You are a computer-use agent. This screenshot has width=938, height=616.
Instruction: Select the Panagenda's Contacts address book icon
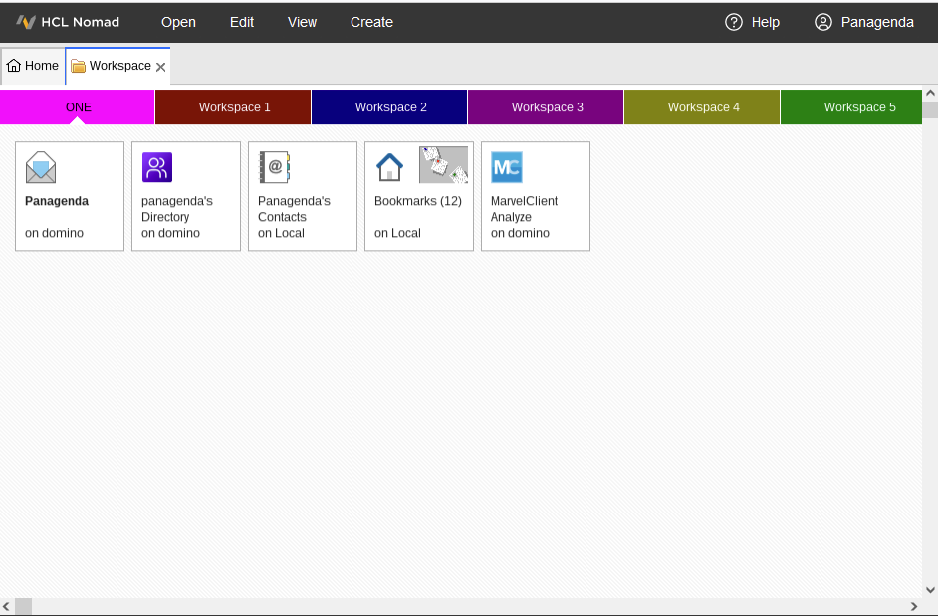[274, 167]
